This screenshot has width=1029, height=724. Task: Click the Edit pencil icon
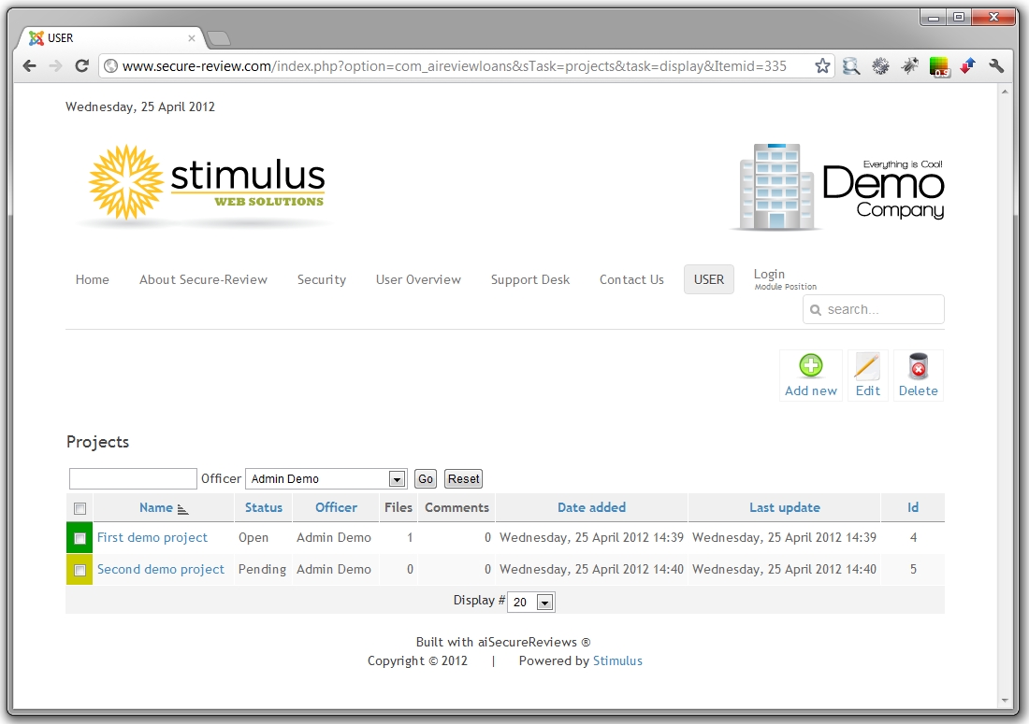point(867,366)
